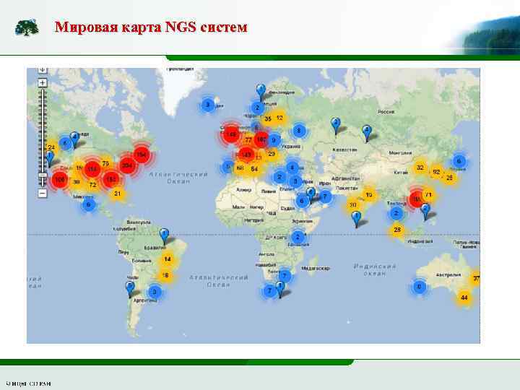Click the blue cluster 6 over Mexico

[89, 204]
